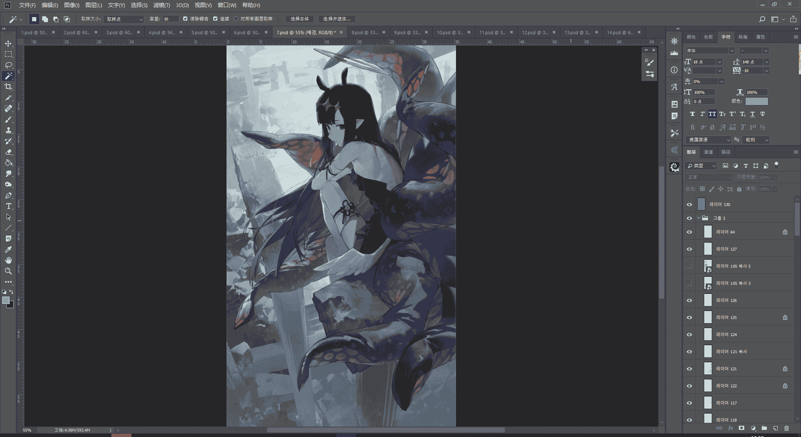801x437 pixels.
Task: Click the 选择主体 button
Action: point(300,19)
